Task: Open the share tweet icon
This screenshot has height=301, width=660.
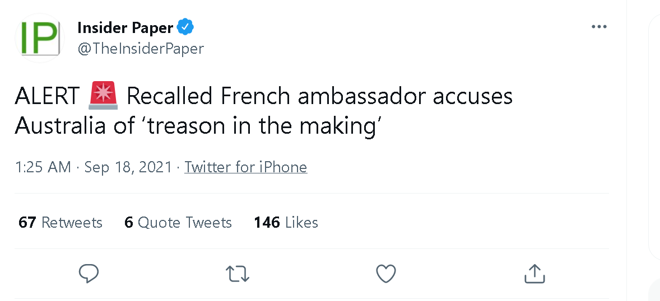Action: tap(534, 273)
